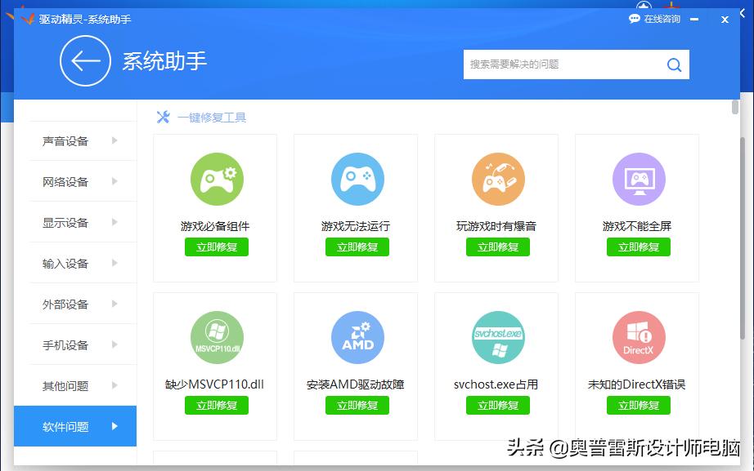Click 立即修复 under 未知的DirectX错误
This screenshot has width=754, height=471.
pyautogui.click(x=637, y=405)
